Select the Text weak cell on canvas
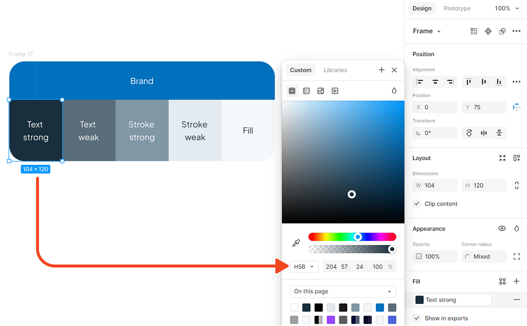527x326 pixels. 89,131
